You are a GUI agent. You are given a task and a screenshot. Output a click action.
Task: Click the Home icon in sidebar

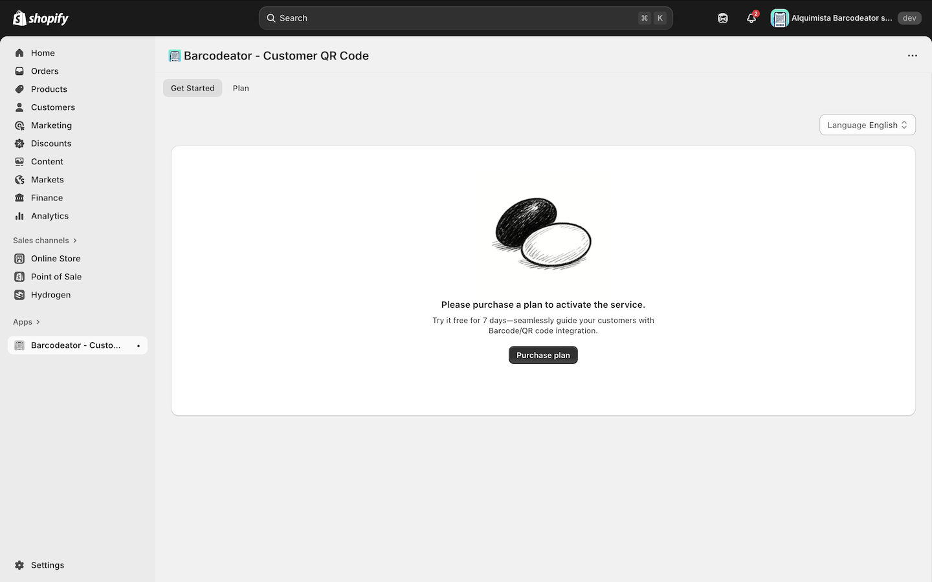[19, 53]
